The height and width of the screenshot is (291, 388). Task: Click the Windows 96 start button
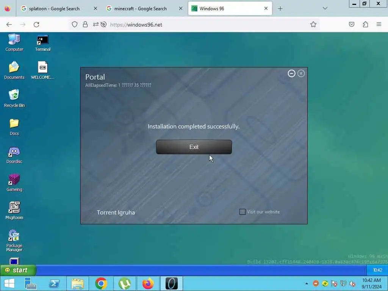[x=18, y=270]
